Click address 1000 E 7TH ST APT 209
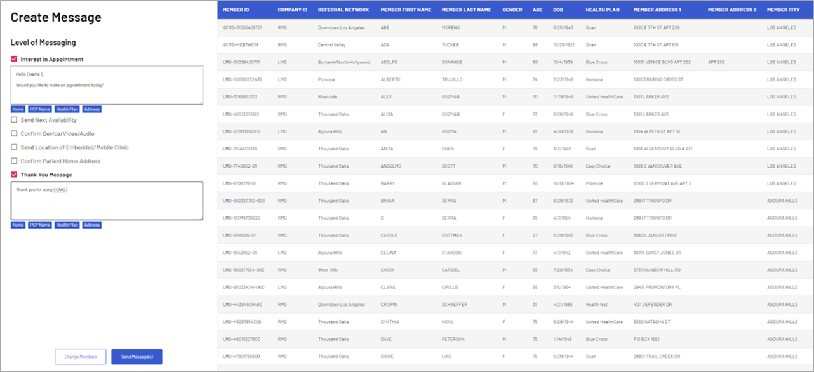This screenshot has height=372, width=814. point(657,28)
